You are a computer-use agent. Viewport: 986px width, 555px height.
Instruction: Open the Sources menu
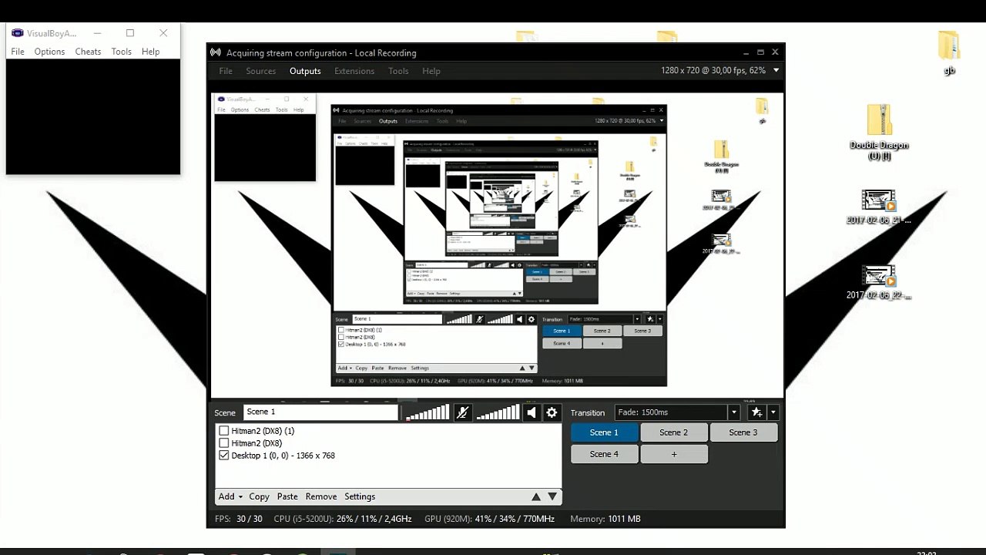(261, 71)
